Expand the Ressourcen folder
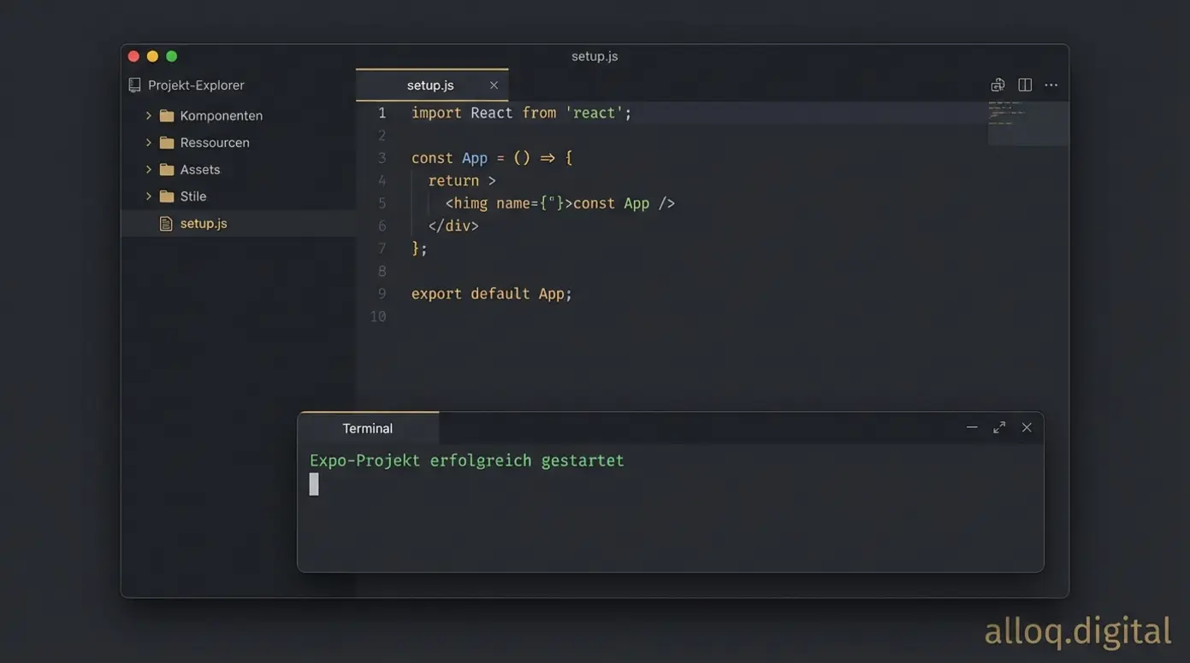The width and height of the screenshot is (1190, 663). (147, 141)
